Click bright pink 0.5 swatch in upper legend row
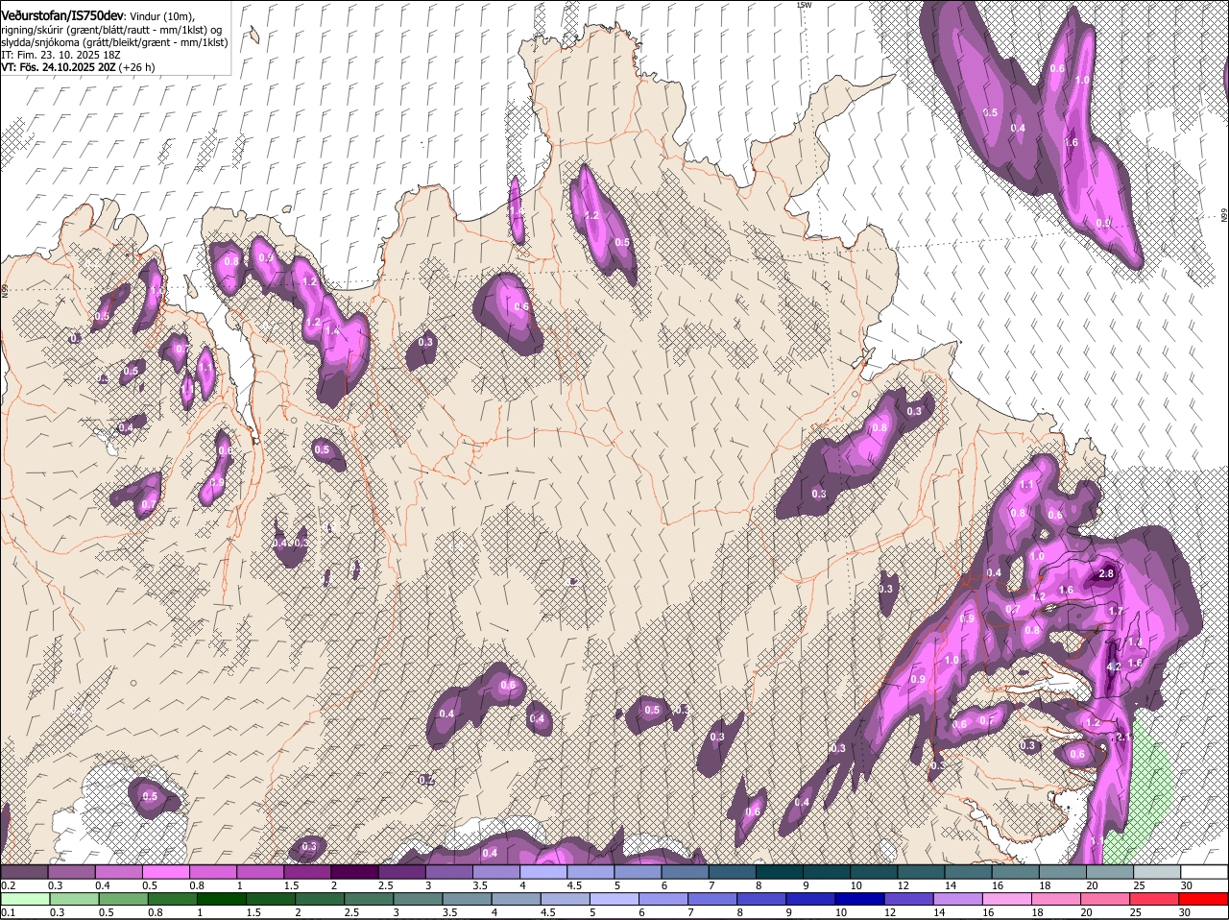This screenshot has height=920, width=1229. [x=165, y=871]
